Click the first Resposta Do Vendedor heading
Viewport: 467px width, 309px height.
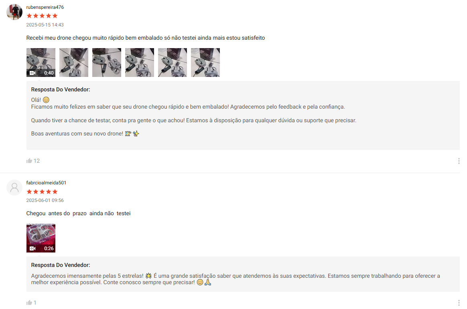click(x=61, y=89)
